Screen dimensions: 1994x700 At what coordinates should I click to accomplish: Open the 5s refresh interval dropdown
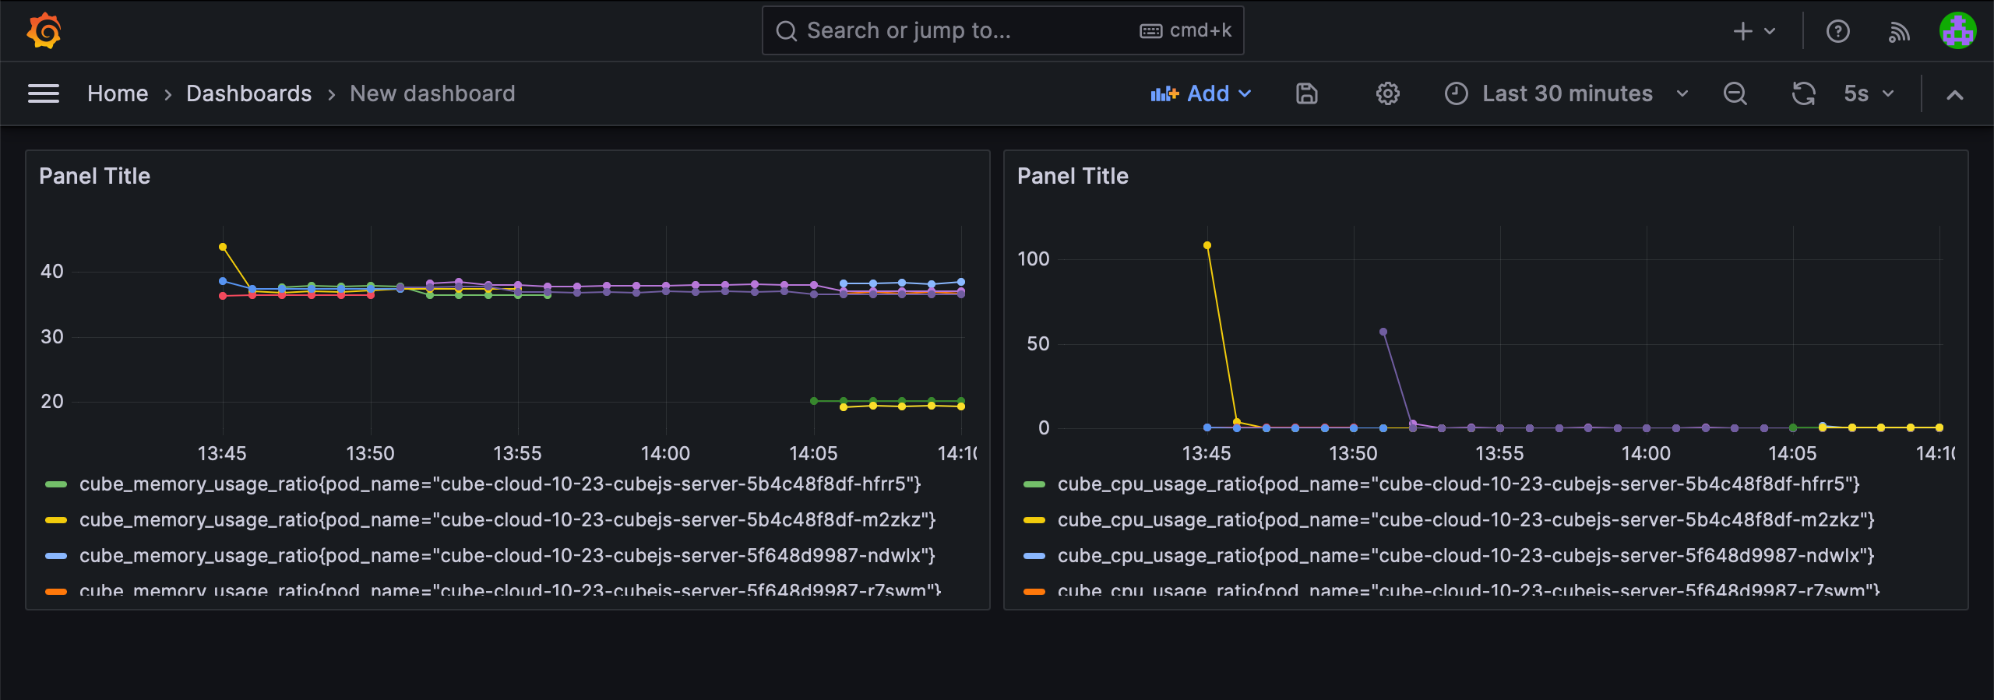click(x=1868, y=94)
